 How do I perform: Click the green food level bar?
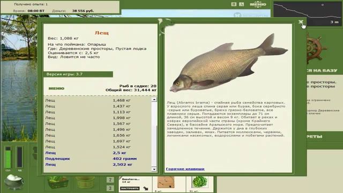coord(8,157)
